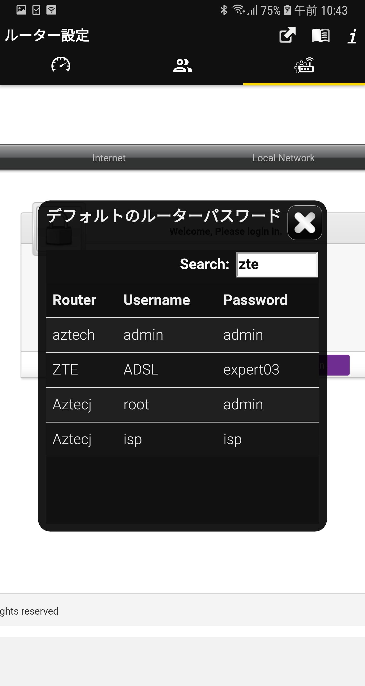Open the Internet menu item

(109, 158)
